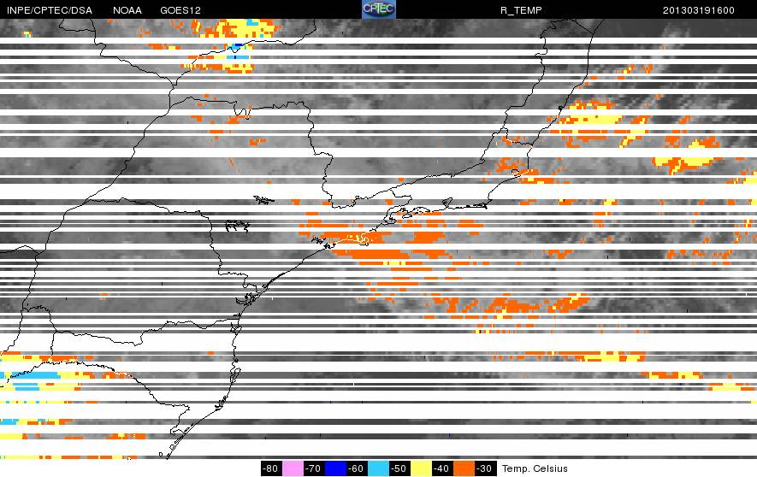
Task: Click the -30 legend value
Action: [485, 468]
